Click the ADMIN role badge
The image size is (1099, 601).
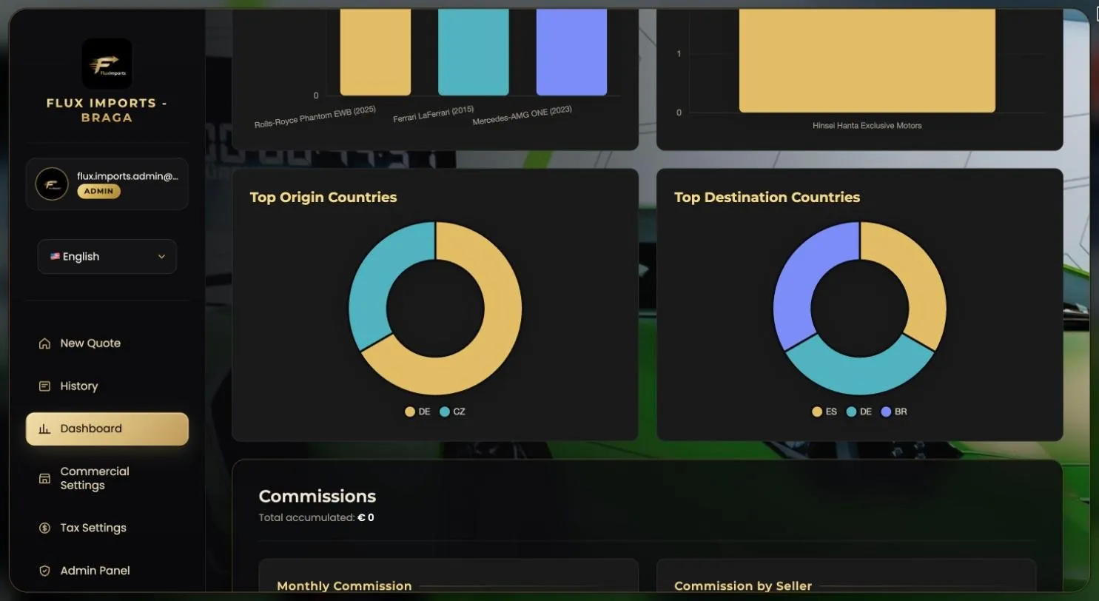tap(98, 191)
